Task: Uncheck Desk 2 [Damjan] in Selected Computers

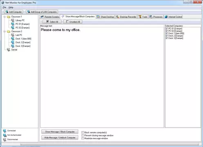Action: [x=167, y=36]
